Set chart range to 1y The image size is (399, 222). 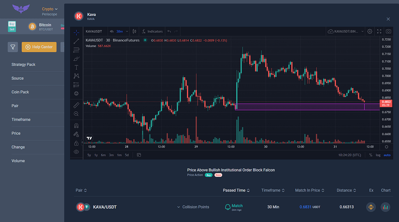(x=96, y=155)
